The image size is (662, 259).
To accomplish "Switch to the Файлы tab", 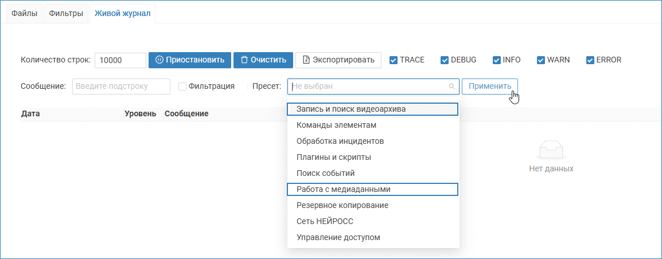I will tap(25, 13).
